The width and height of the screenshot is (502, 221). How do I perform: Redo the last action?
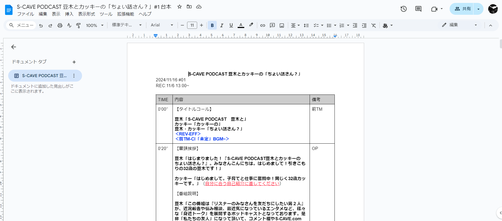[x=50, y=25]
